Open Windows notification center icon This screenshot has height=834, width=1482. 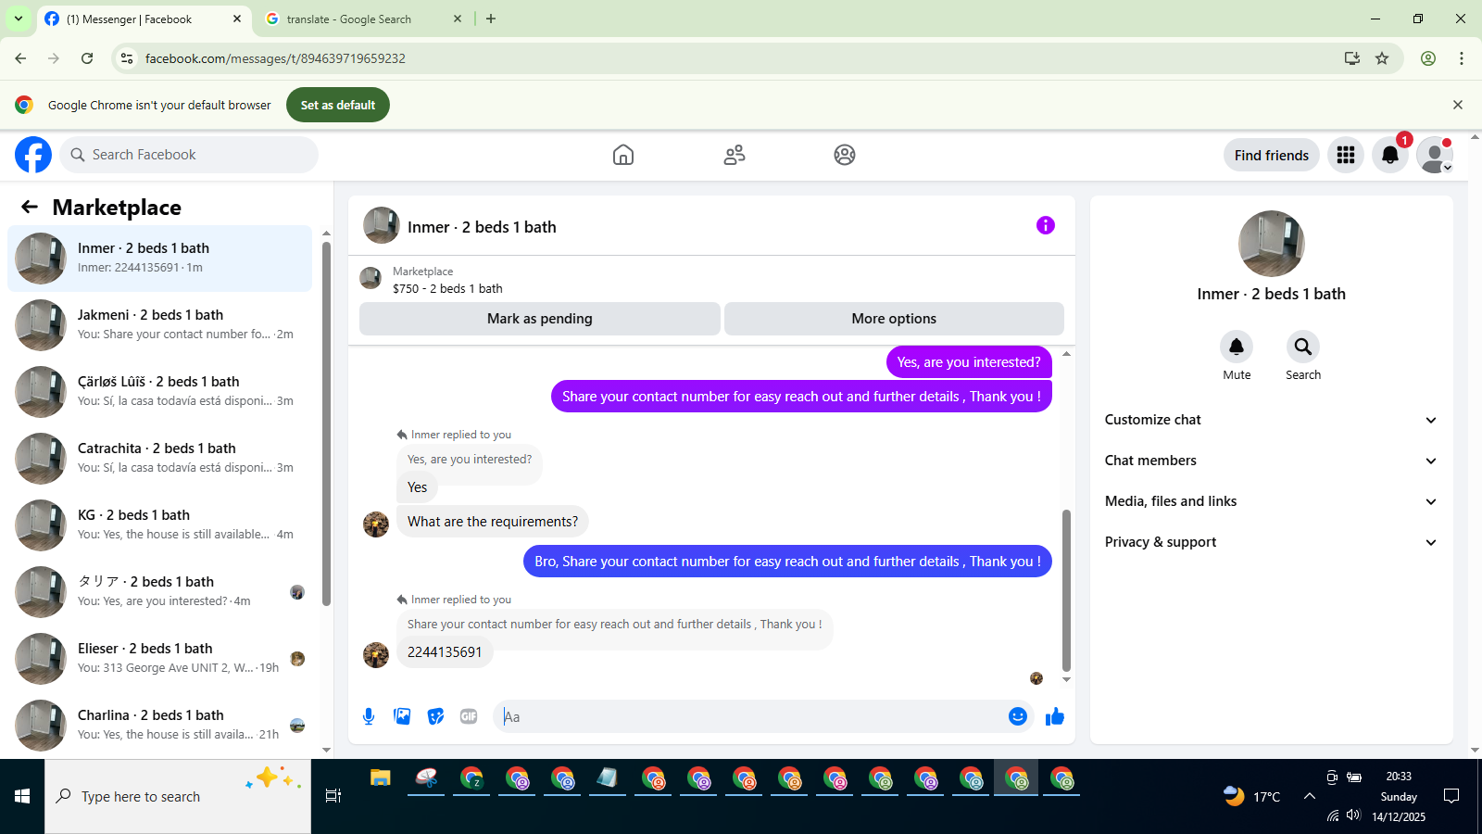click(x=1451, y=796)
